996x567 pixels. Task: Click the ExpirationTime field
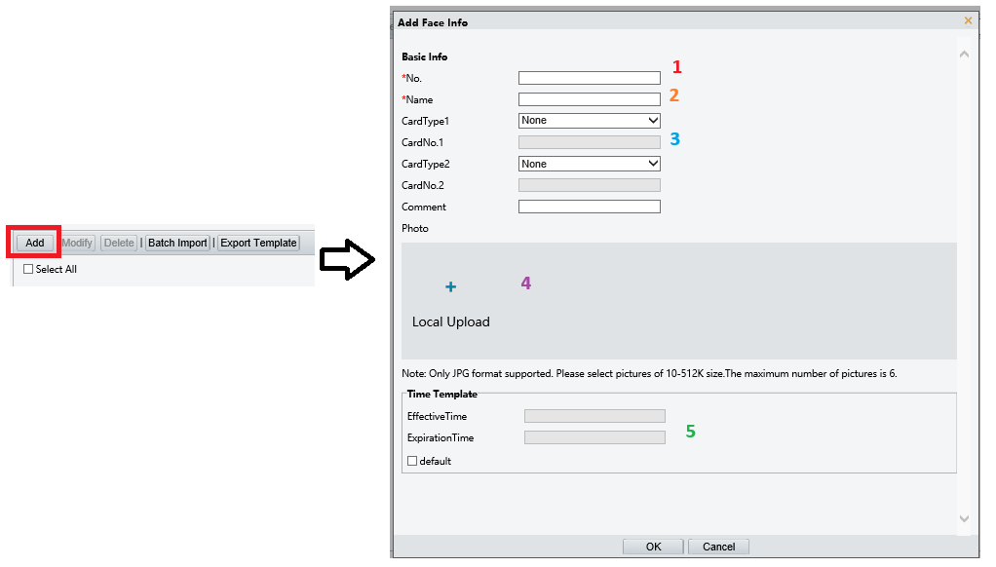click(594, 437)
